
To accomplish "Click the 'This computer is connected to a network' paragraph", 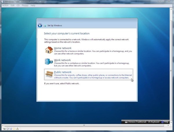I will pos(86,41).
